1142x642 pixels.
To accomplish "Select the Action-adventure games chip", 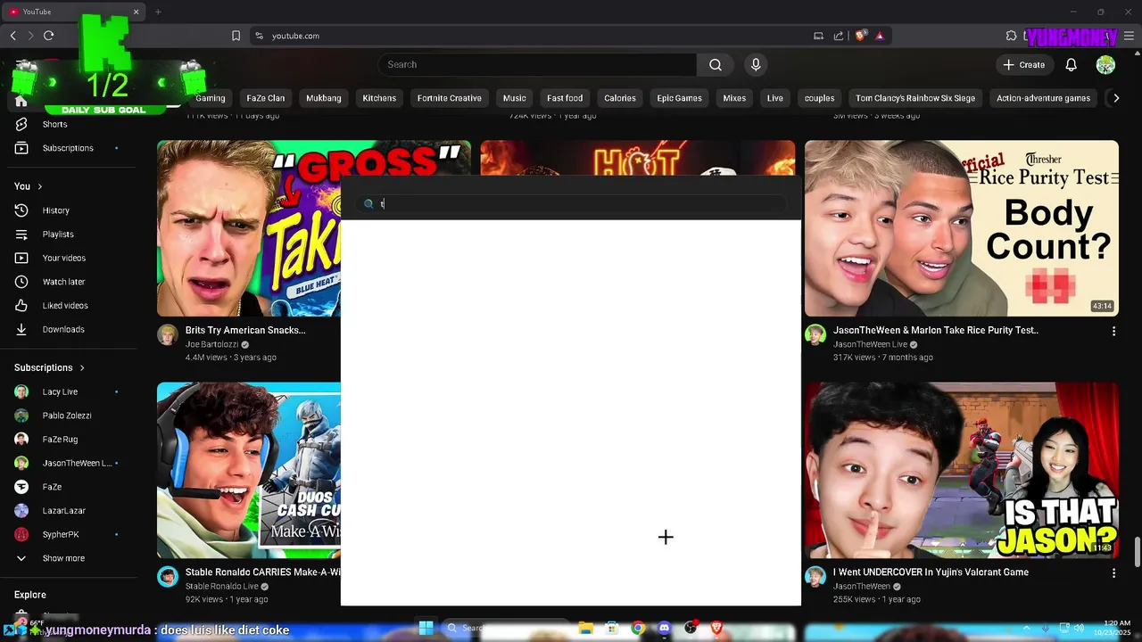I will (1044, 98).
